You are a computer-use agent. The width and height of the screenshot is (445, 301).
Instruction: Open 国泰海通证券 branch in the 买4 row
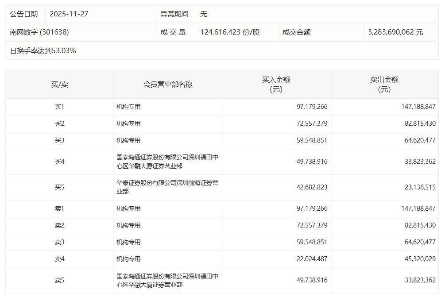click(x=167, y=162)
